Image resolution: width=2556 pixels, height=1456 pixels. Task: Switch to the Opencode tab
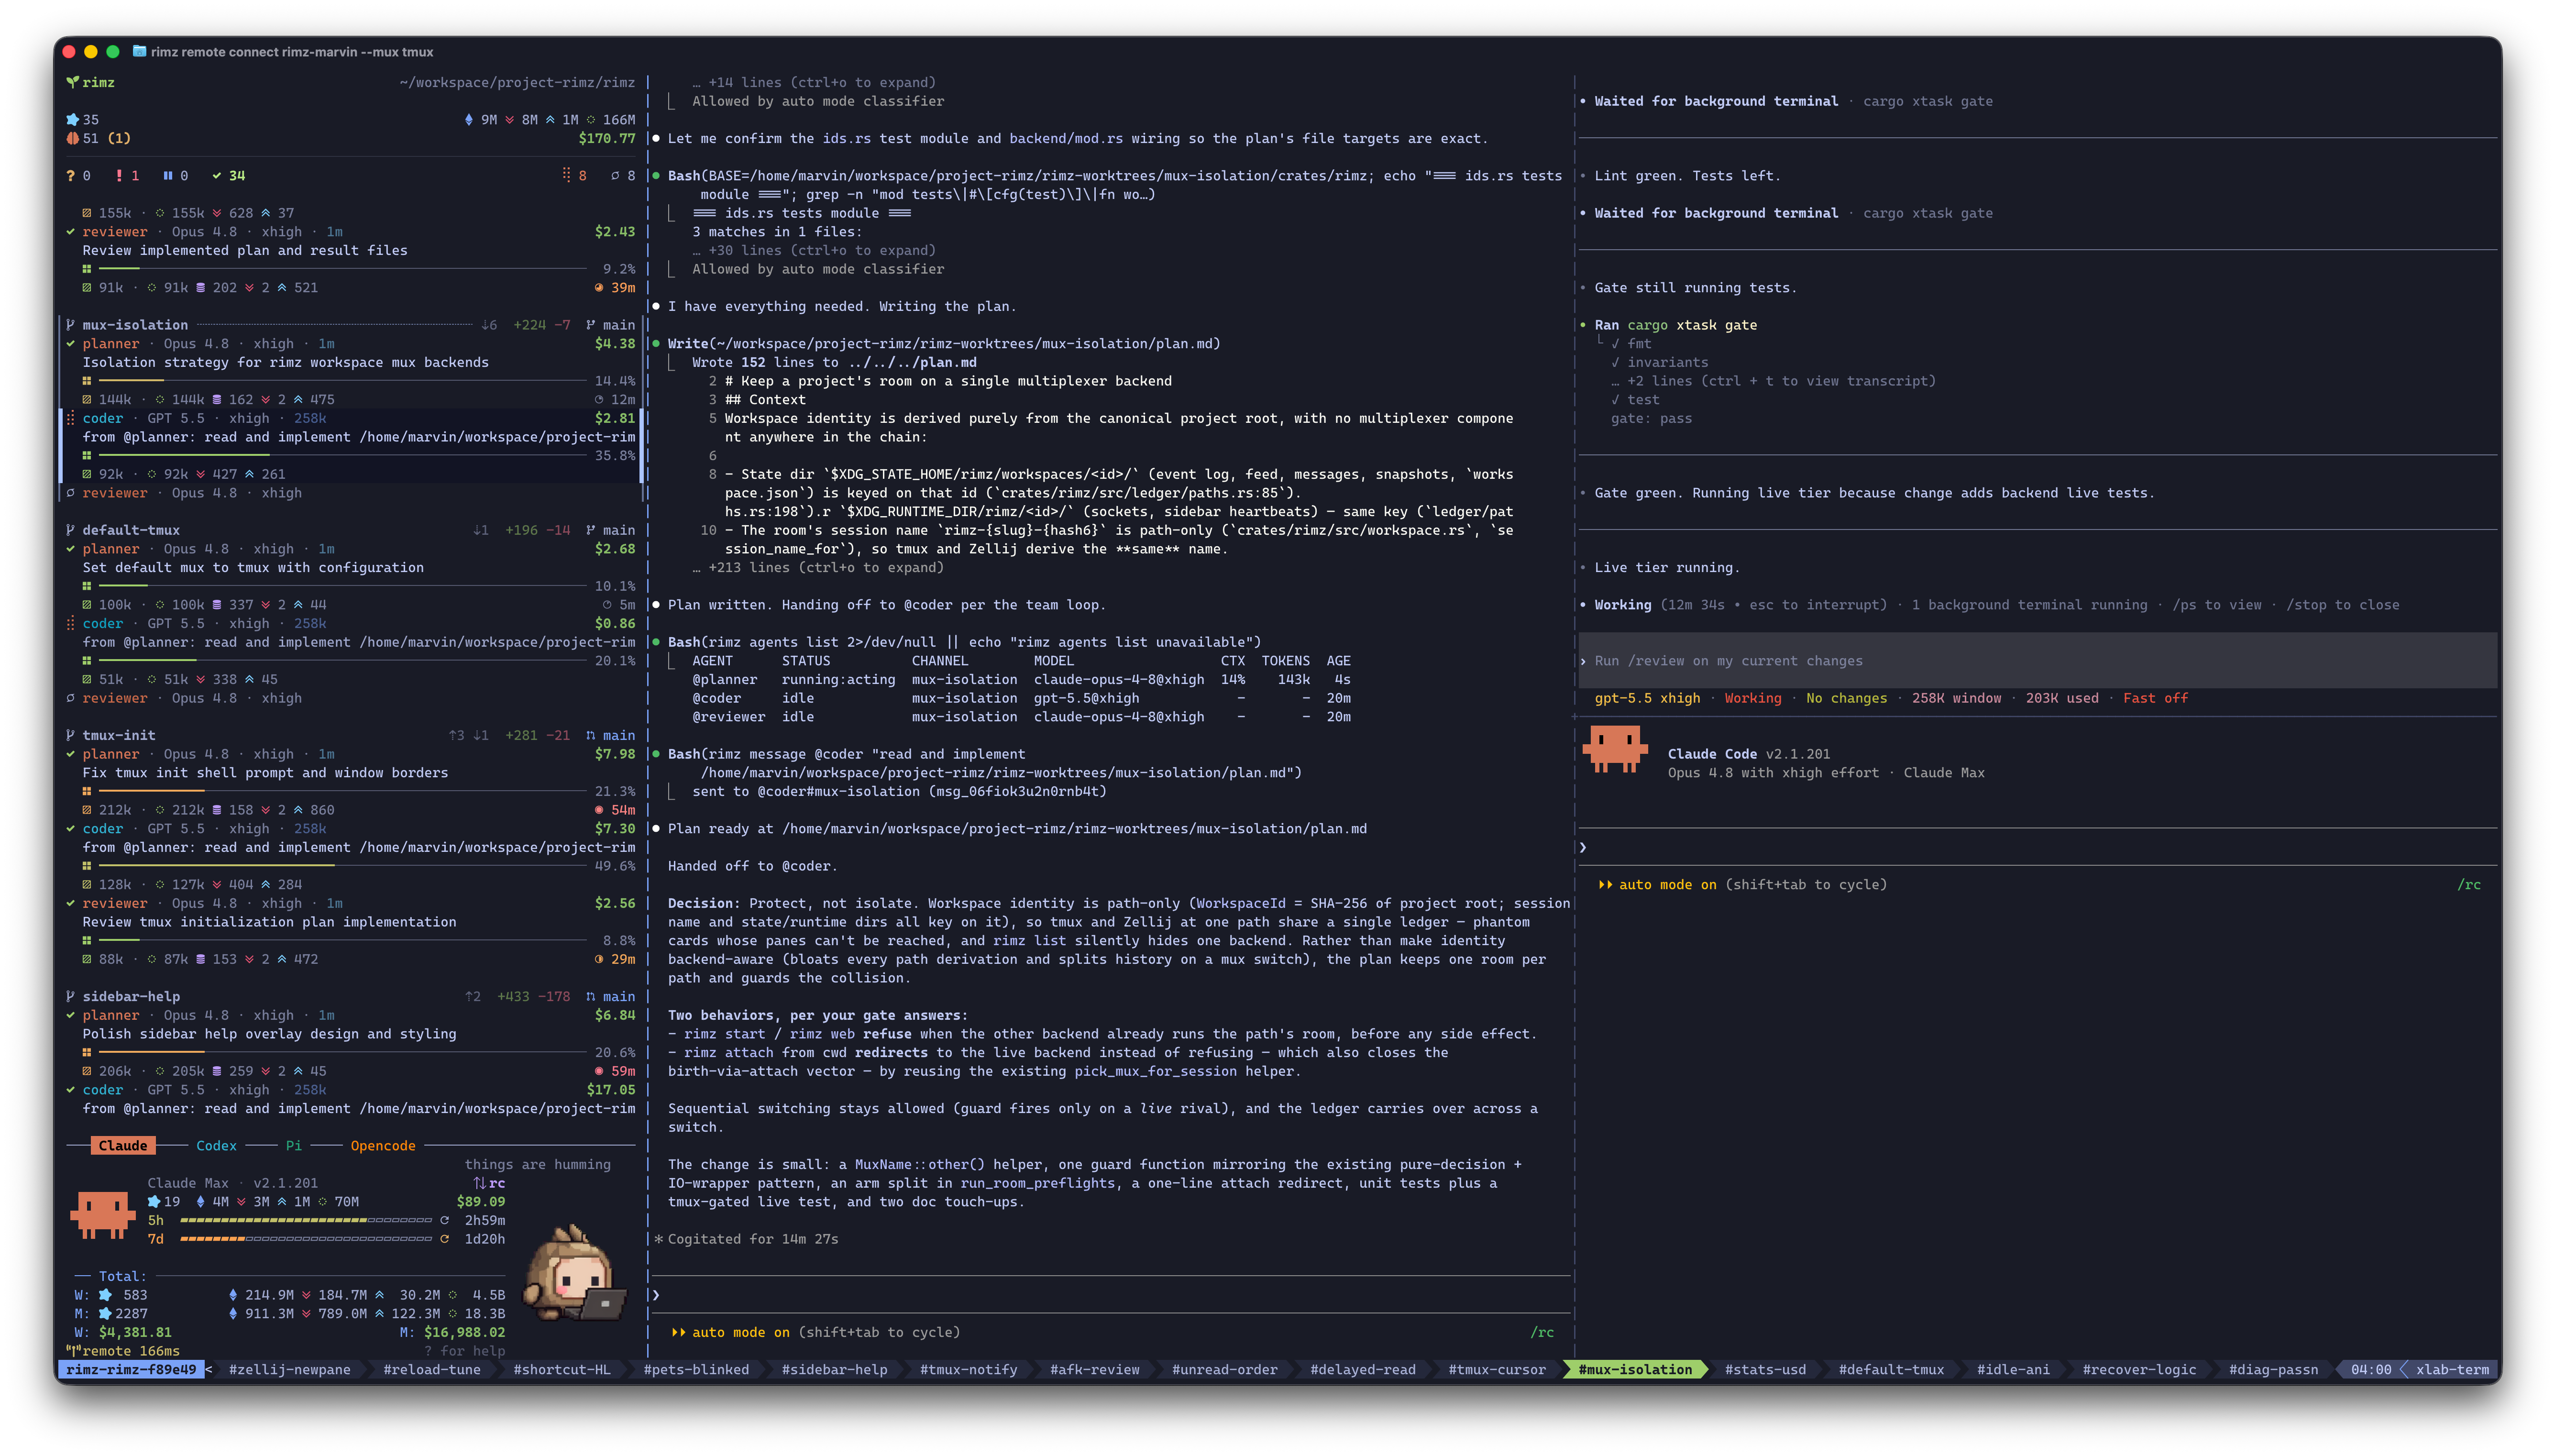[x=383, y=1145]
